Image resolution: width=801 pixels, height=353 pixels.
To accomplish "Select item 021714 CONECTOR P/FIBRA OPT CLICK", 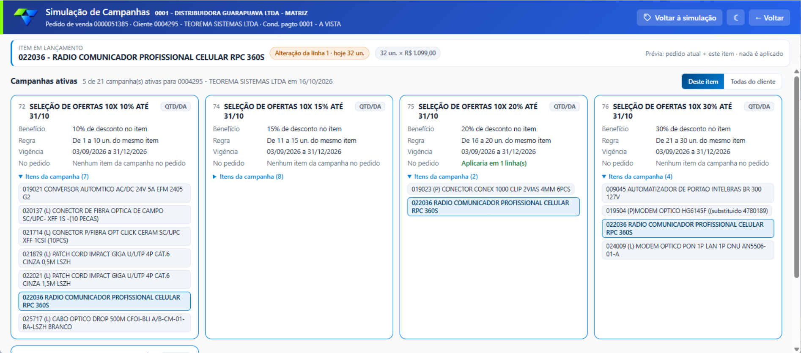I will tap(104, 236).
